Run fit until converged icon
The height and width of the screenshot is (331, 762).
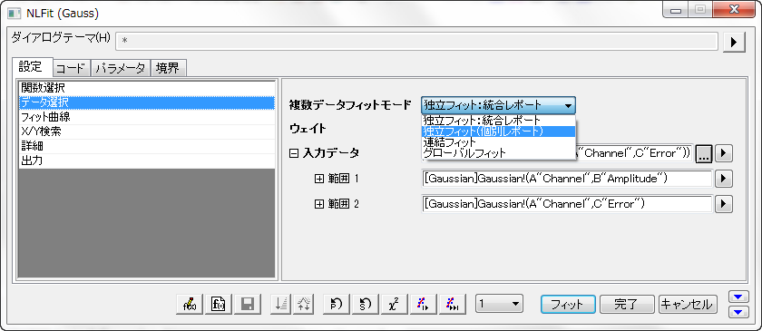(x=453, y=305)
